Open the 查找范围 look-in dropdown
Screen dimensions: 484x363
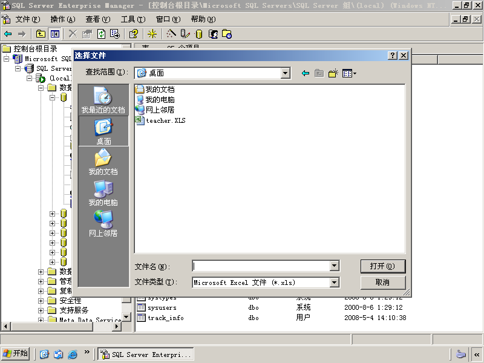(285, 73)
